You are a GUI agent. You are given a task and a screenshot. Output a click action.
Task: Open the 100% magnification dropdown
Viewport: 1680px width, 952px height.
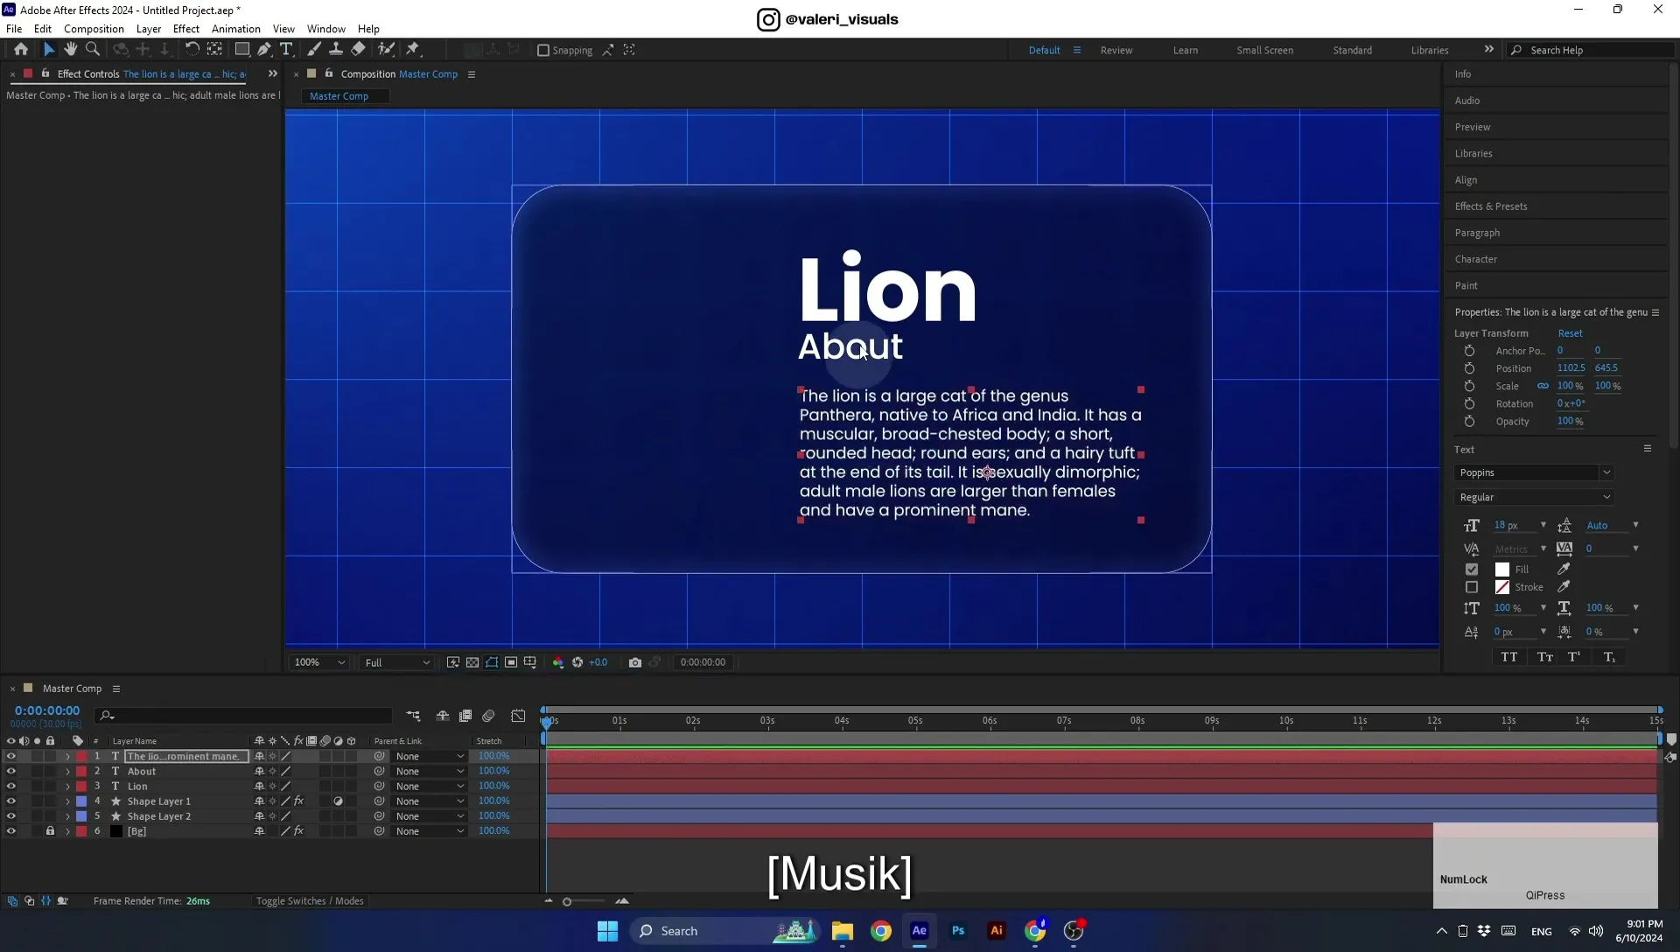tap(319, 662)
